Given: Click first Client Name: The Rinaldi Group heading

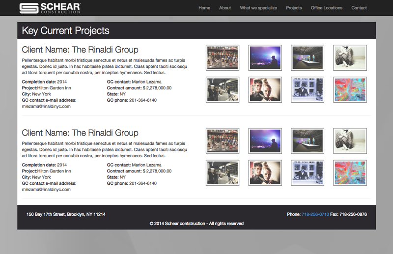Looking at the screenshot, I should pos(80,50).
